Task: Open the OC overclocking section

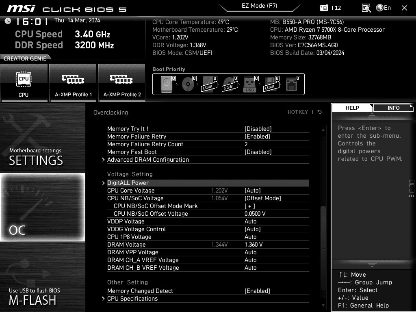Action: coord(42,207)
